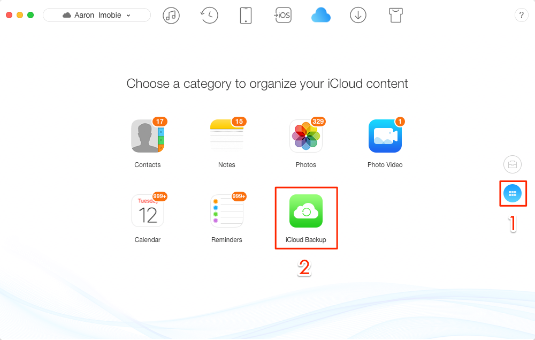Click the Photo Video label text

coord(385,164)
